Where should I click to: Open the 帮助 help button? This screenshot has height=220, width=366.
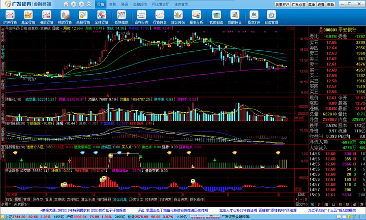click(x=330, y=5)
